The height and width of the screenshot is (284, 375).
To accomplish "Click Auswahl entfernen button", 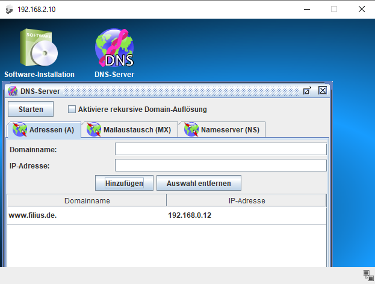I will tap(199, 183).
